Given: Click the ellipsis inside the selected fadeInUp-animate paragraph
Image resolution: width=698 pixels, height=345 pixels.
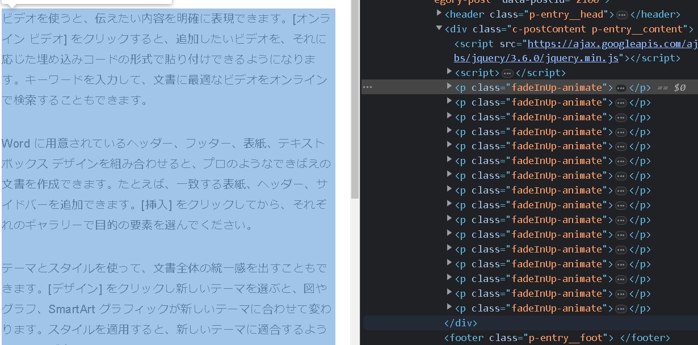Looking at the screenshot, I should 622,87.
